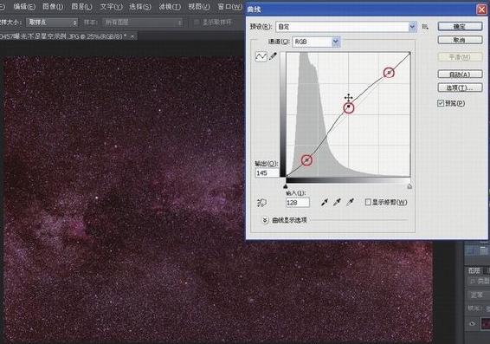490x344 pixels.
Task: Close the Curves dialog
Action: pyautogui.click(x=482, y=10)
